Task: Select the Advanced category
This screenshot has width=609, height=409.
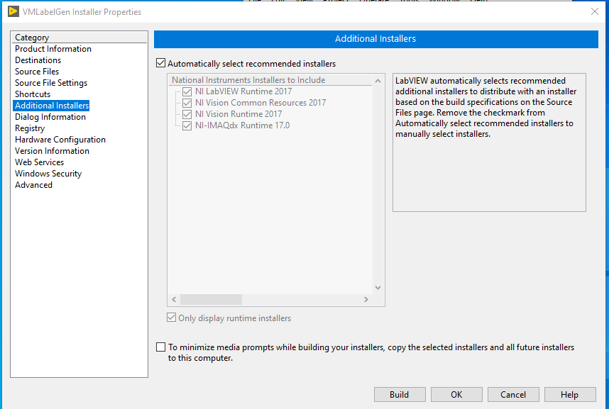Action: click(x=33, y=185)
